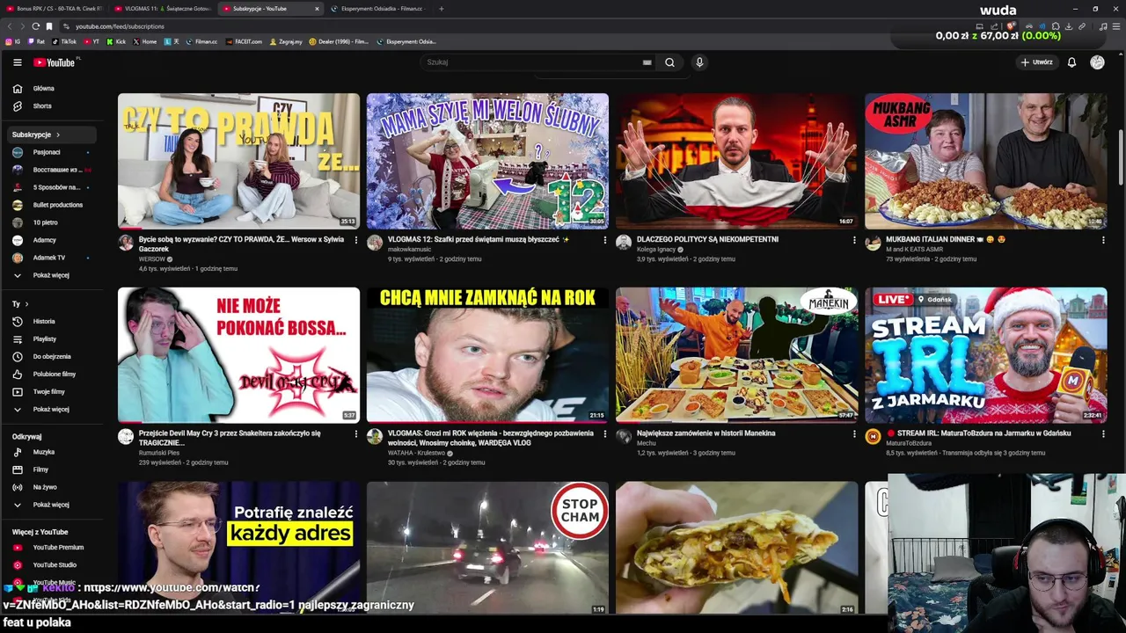Play the Stop Cham video thumbnail
The height and width of the screenshot is (633, 1126).
pos(487,548)
